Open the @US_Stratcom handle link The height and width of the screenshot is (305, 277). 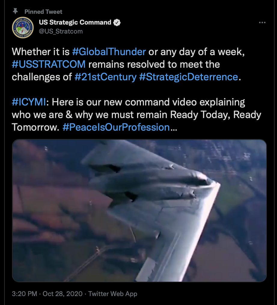click(61, 31)
